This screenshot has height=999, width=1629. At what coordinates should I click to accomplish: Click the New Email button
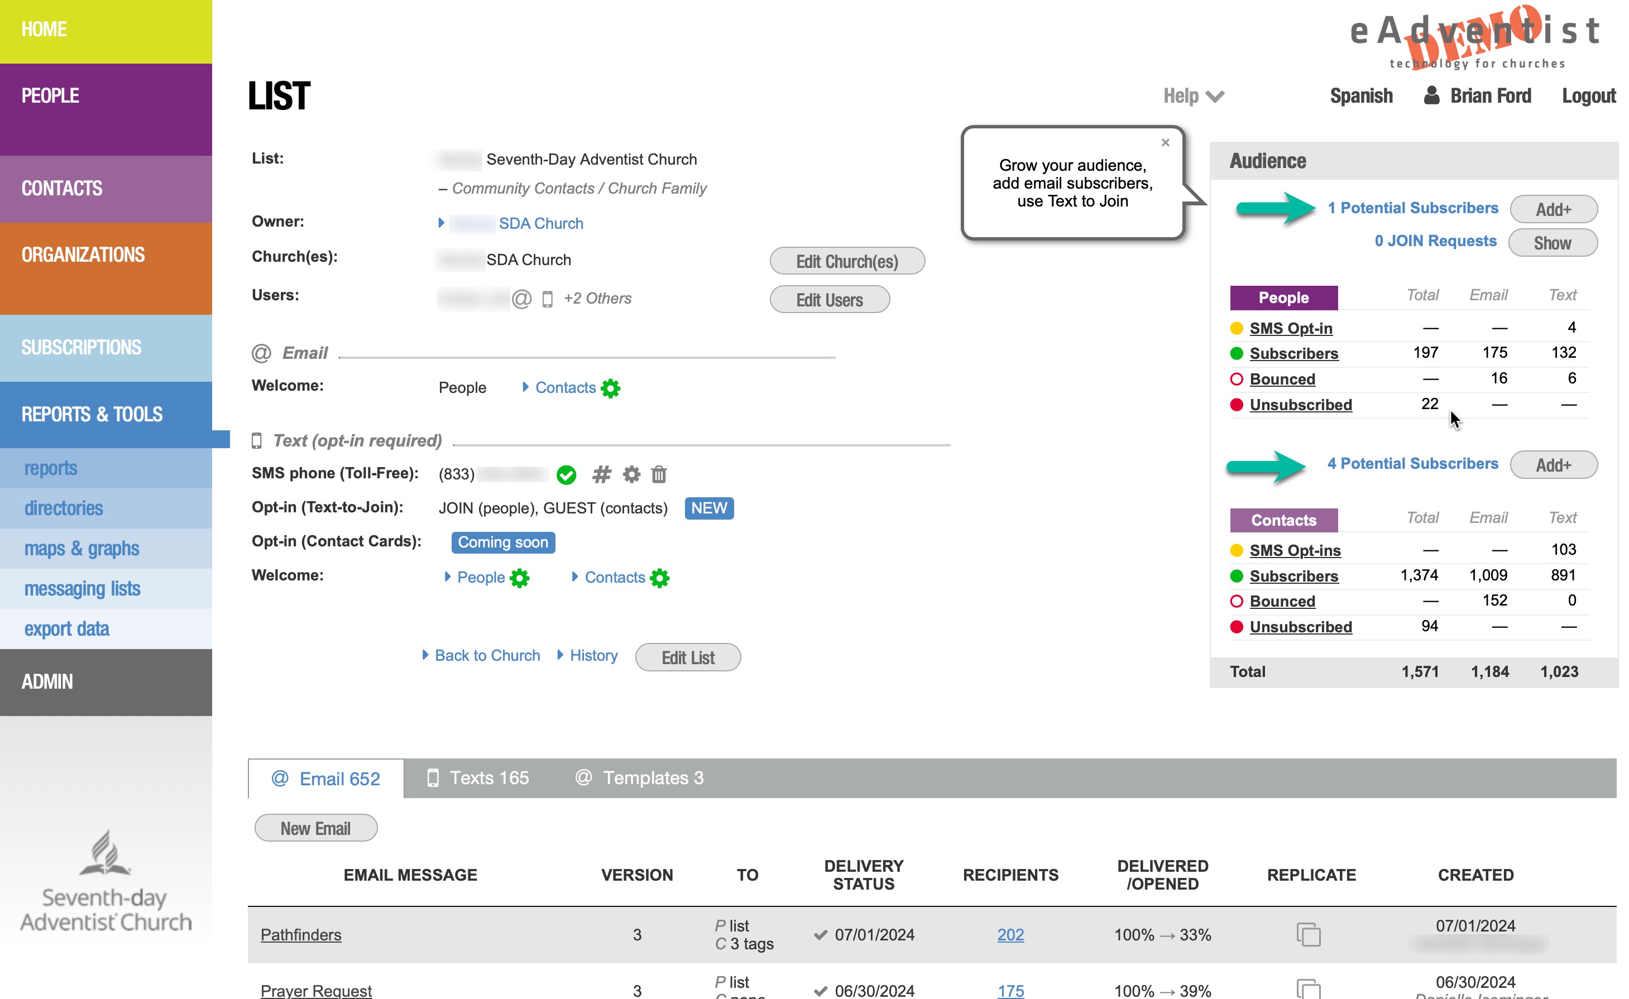click(315, 829)
